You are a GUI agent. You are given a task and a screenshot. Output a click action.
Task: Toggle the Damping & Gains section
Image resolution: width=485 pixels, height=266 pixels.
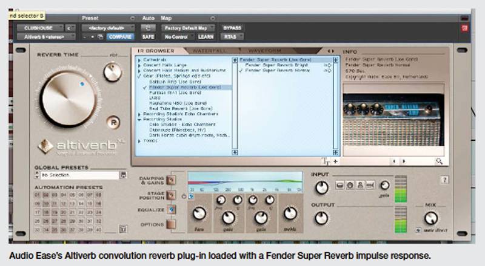point(172,180)
